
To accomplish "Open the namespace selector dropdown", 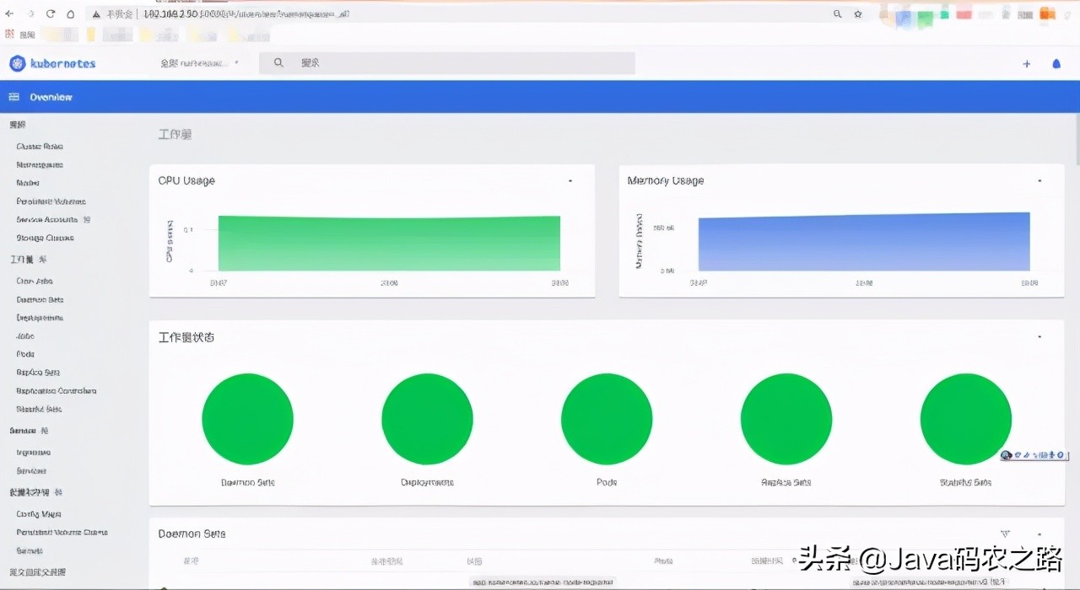I will tap(199, 63).
